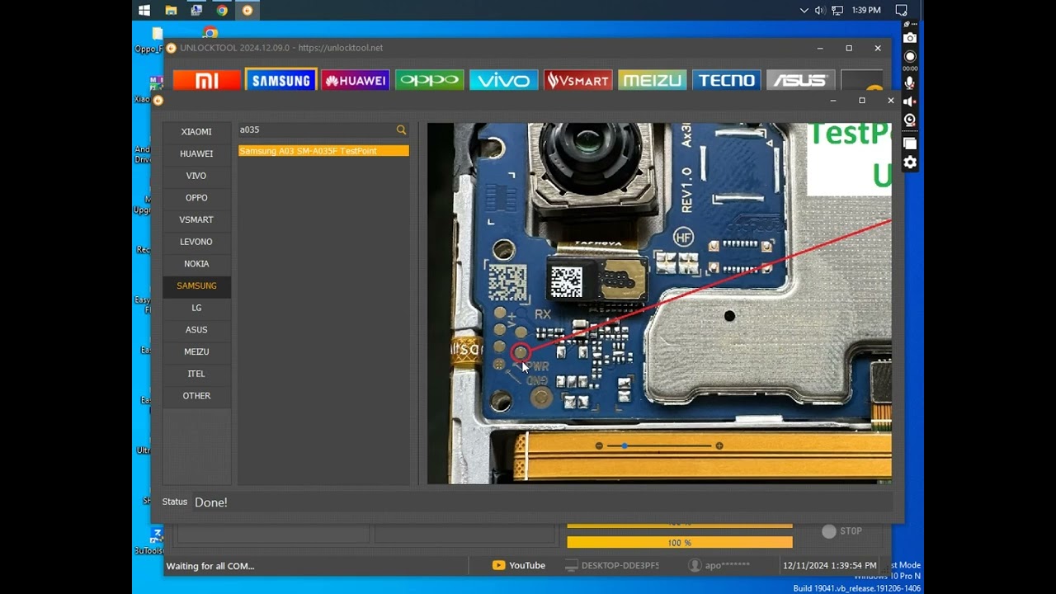The height and width of the screenshot is (594, 1056).
Task: Expand the system tray hidden icons chevron
Action: coord(804,10)
